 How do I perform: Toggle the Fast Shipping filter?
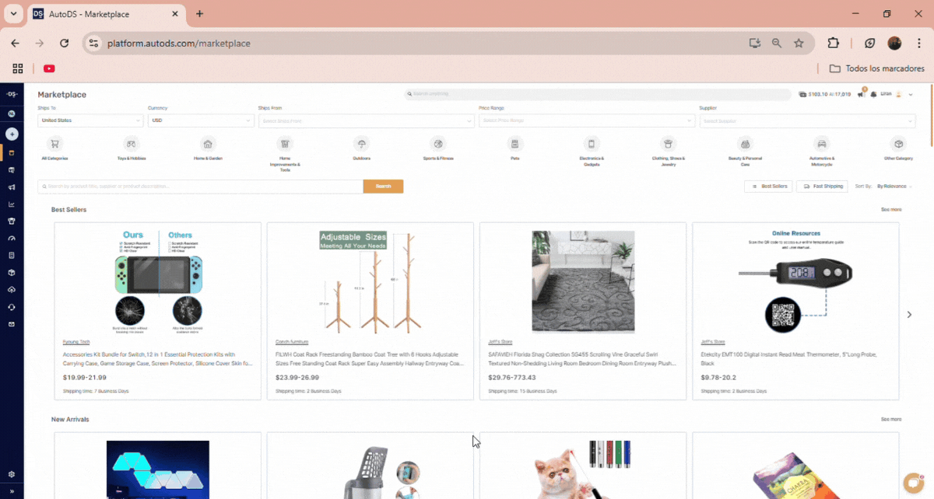822,187
